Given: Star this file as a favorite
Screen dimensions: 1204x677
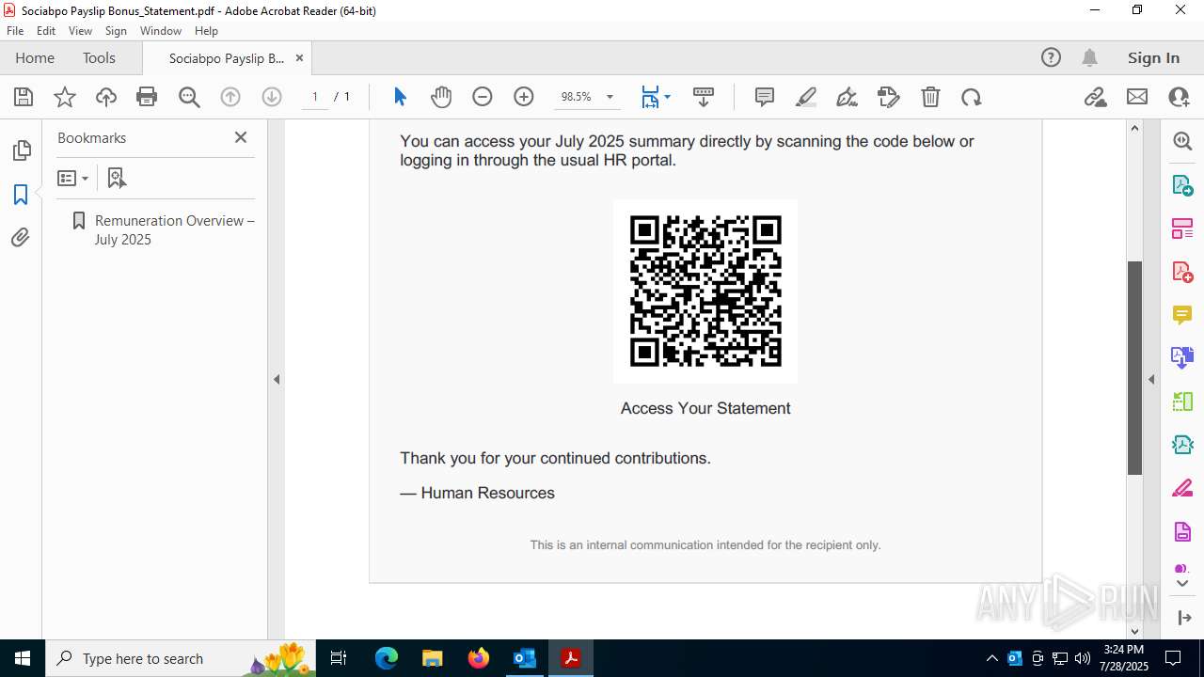Looking at the screenshot, I should click(65, 97).
